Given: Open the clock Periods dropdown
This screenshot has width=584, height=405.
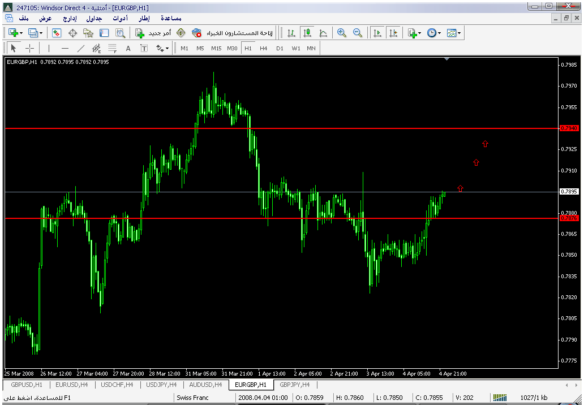Looking at the screenshot, I should 433,33.
